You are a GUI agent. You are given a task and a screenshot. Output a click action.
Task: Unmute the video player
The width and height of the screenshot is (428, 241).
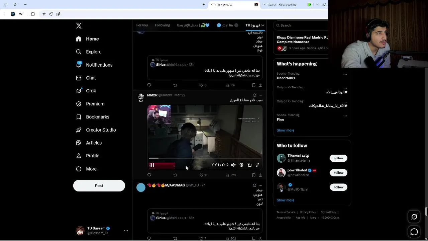233,165
